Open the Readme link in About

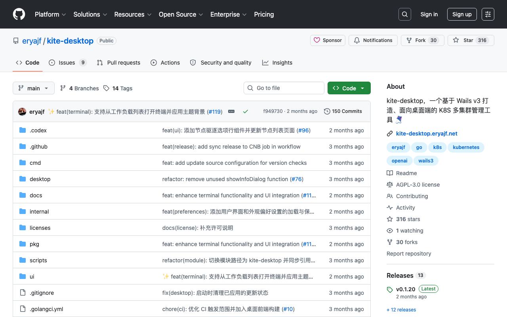click(402, 173)
